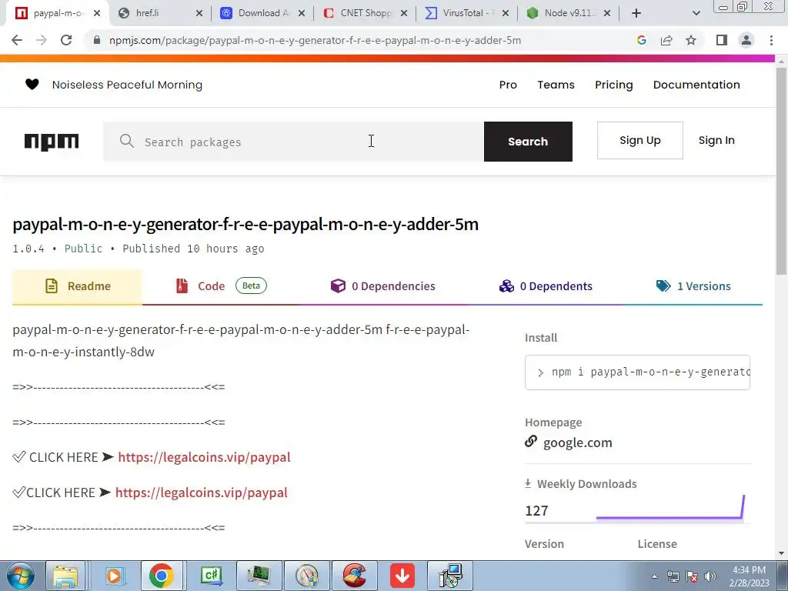Click the browser forward arrow
The width and height of the screenshot is (788, 591).
pos(42,40)
